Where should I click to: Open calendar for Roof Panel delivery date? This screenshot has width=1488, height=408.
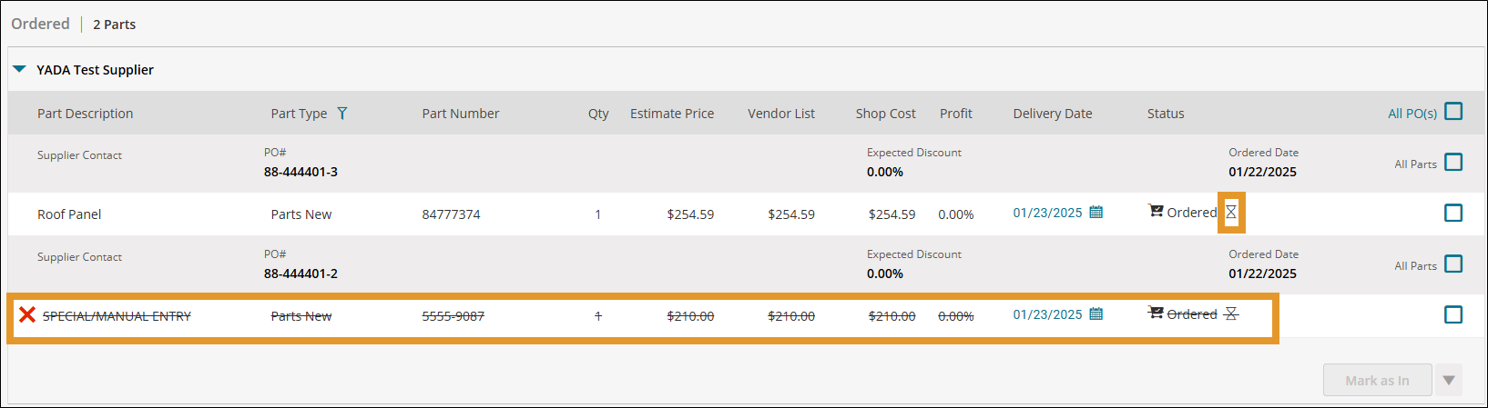click(1096, 213)
